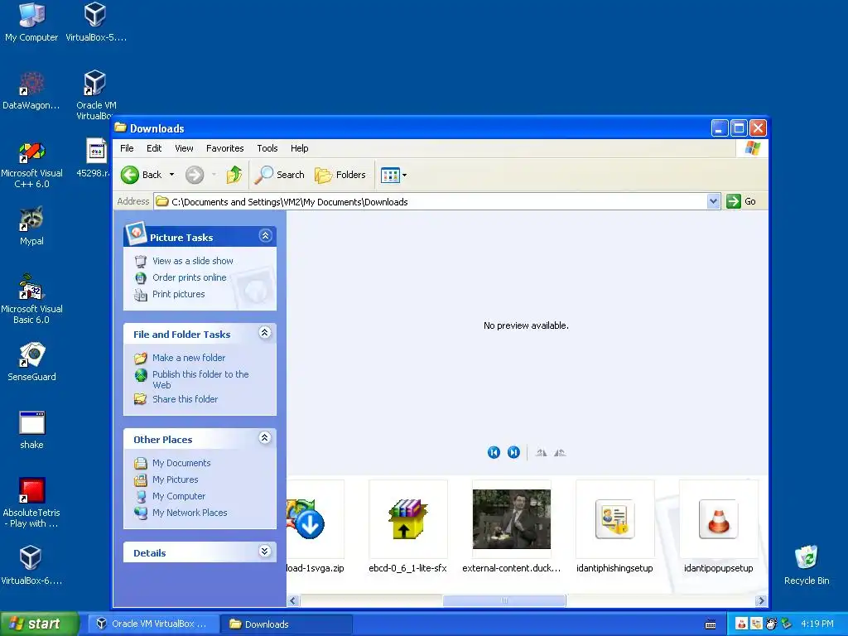Click the Back navigation button
The image size is (848, 636).
click(x=142, y=175)
